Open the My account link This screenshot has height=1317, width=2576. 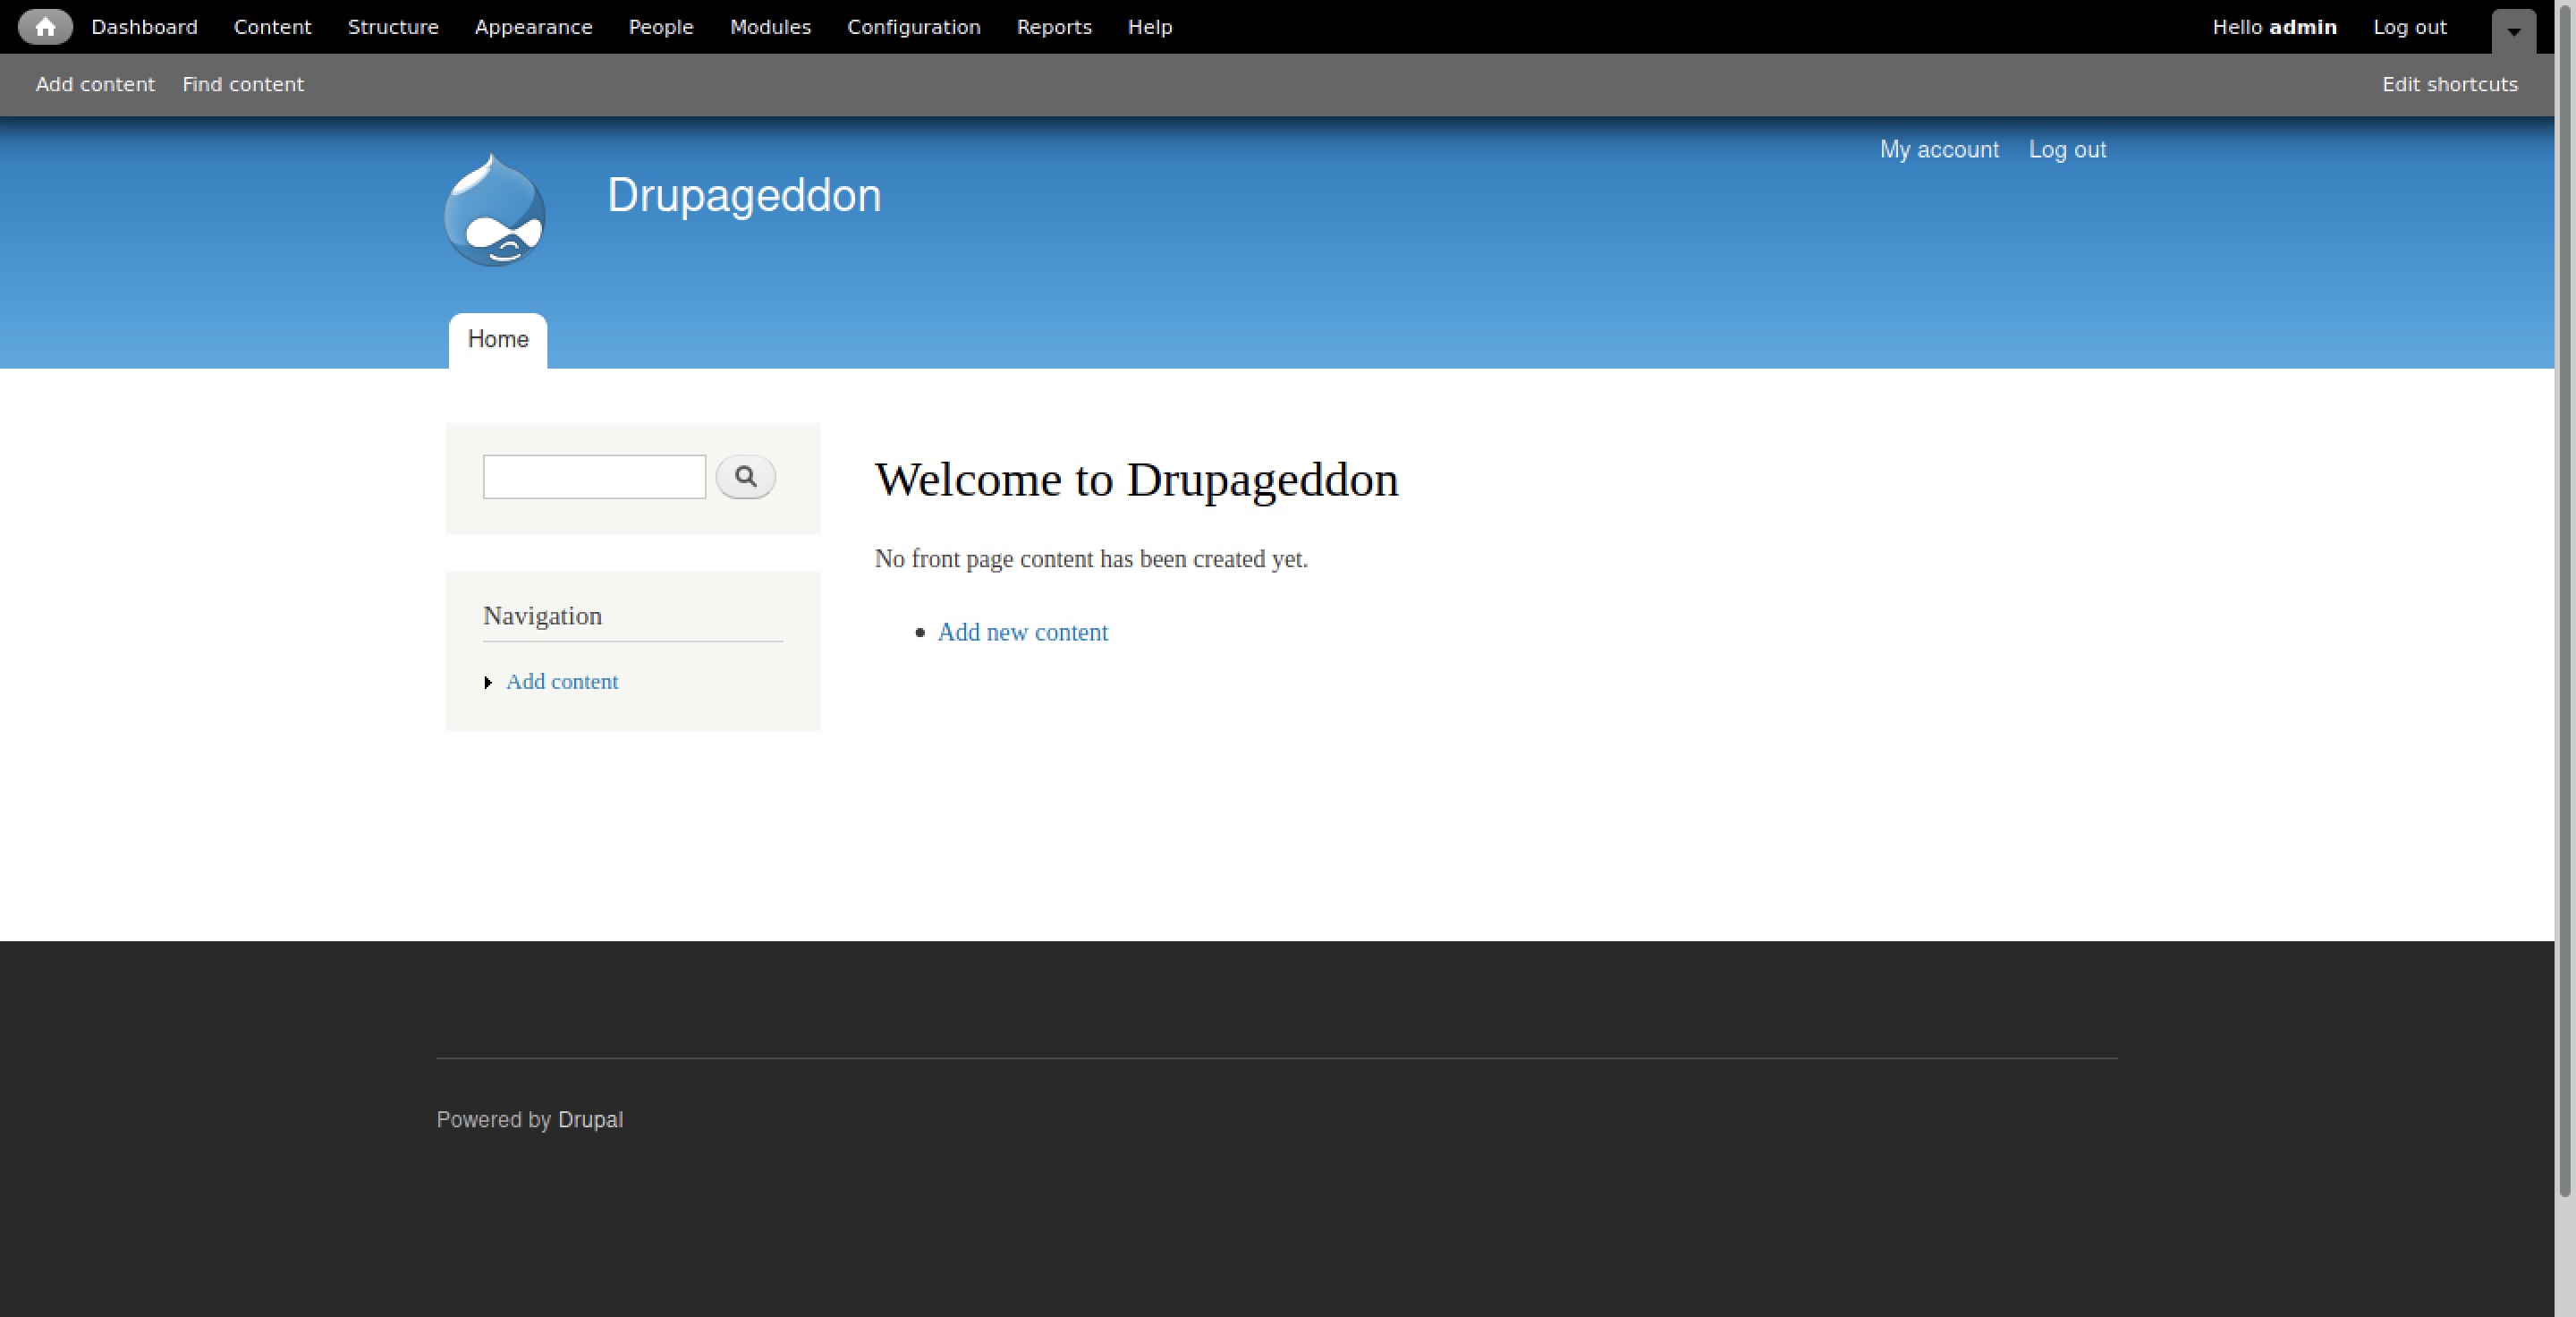click(x=1938, y=150)
